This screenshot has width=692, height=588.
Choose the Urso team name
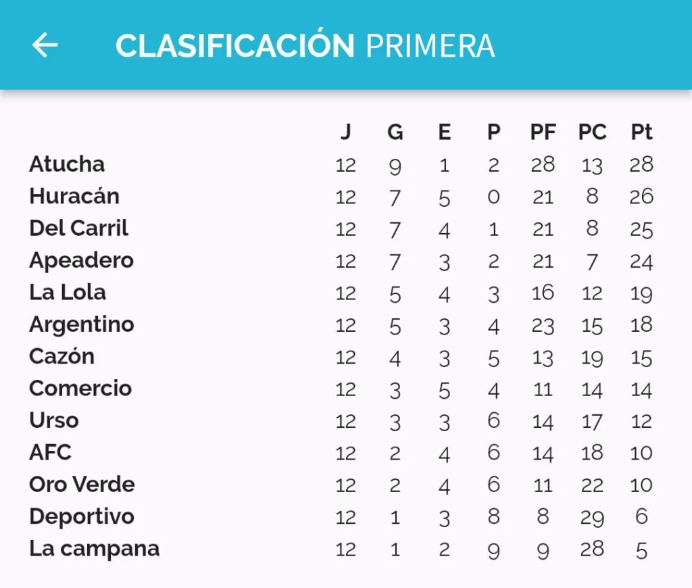point(54,420)
